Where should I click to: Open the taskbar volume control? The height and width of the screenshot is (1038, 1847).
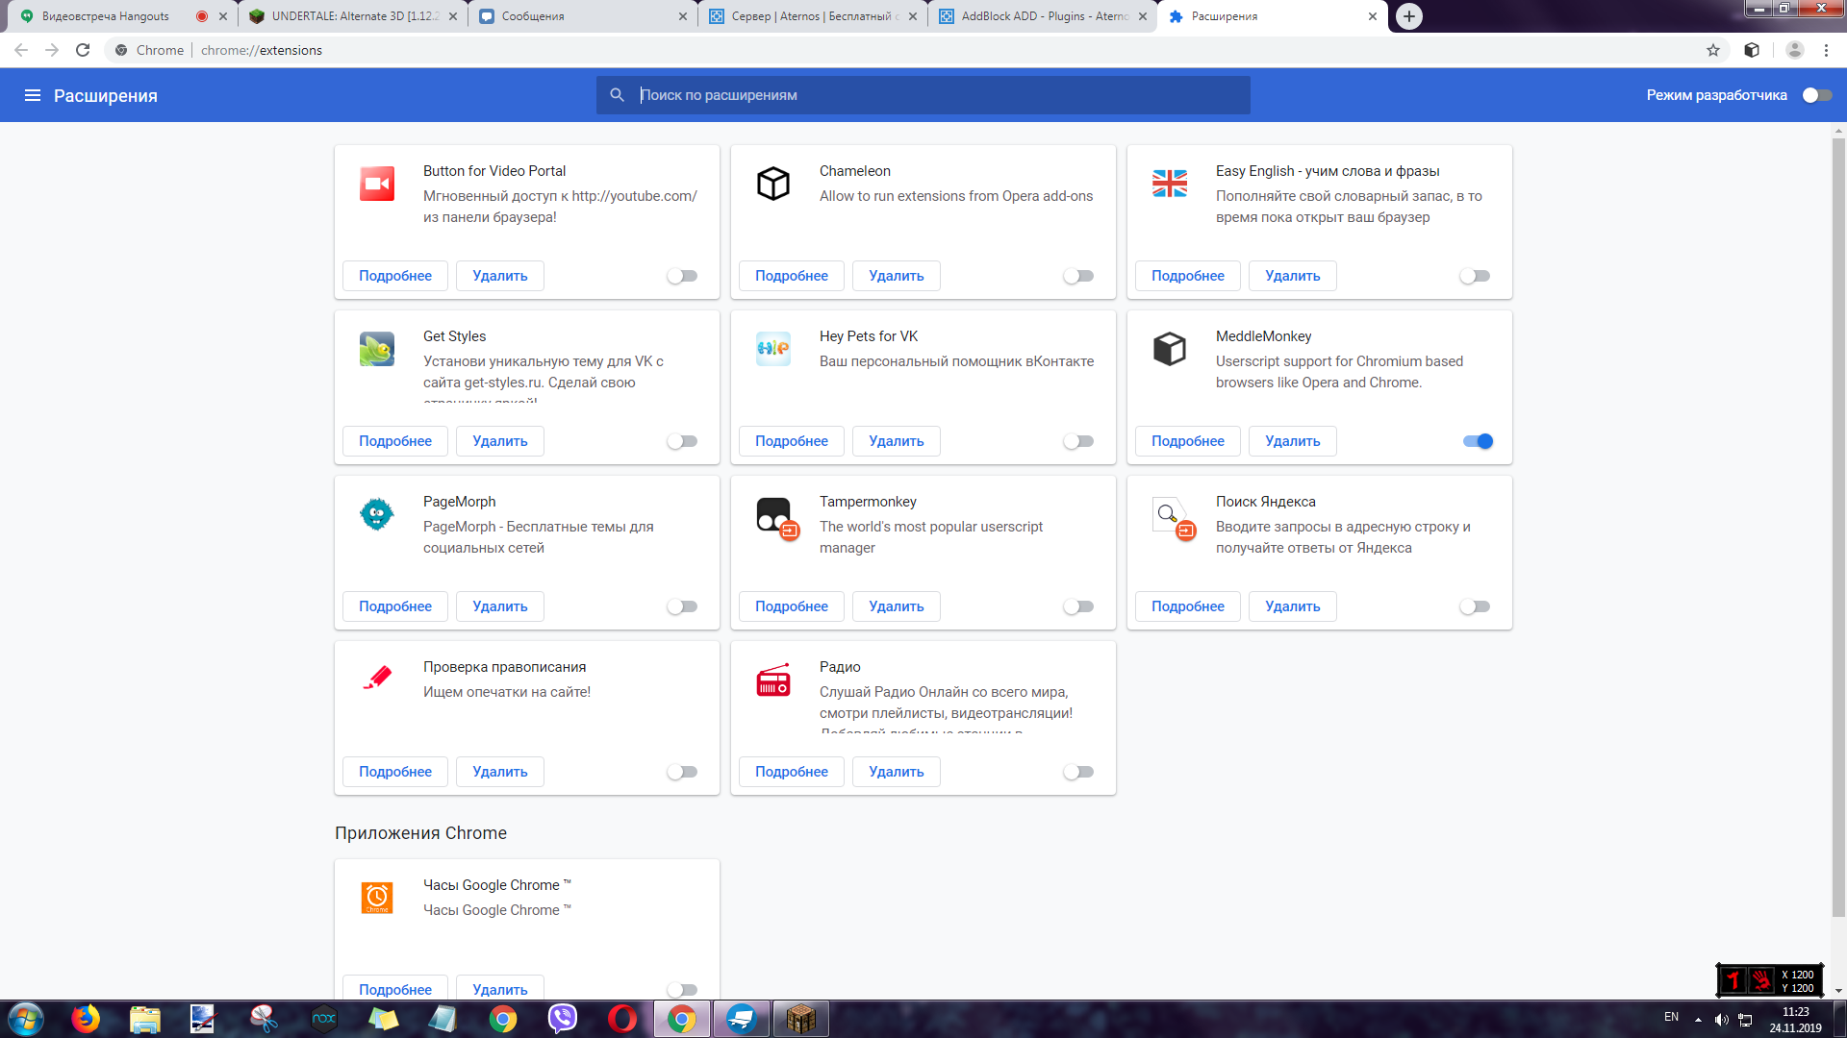pos(1722,1020)
